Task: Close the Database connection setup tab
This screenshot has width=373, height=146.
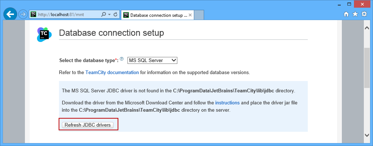Action: tap(190, 15)
